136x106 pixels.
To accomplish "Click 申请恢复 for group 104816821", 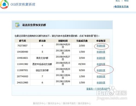I will tap(101, 58).
